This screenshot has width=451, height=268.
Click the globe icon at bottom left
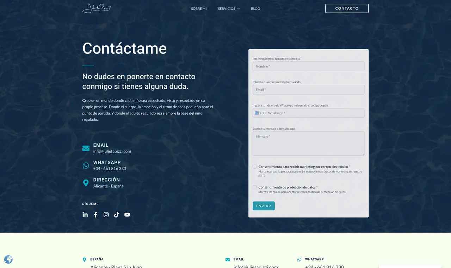coord(8,260)
